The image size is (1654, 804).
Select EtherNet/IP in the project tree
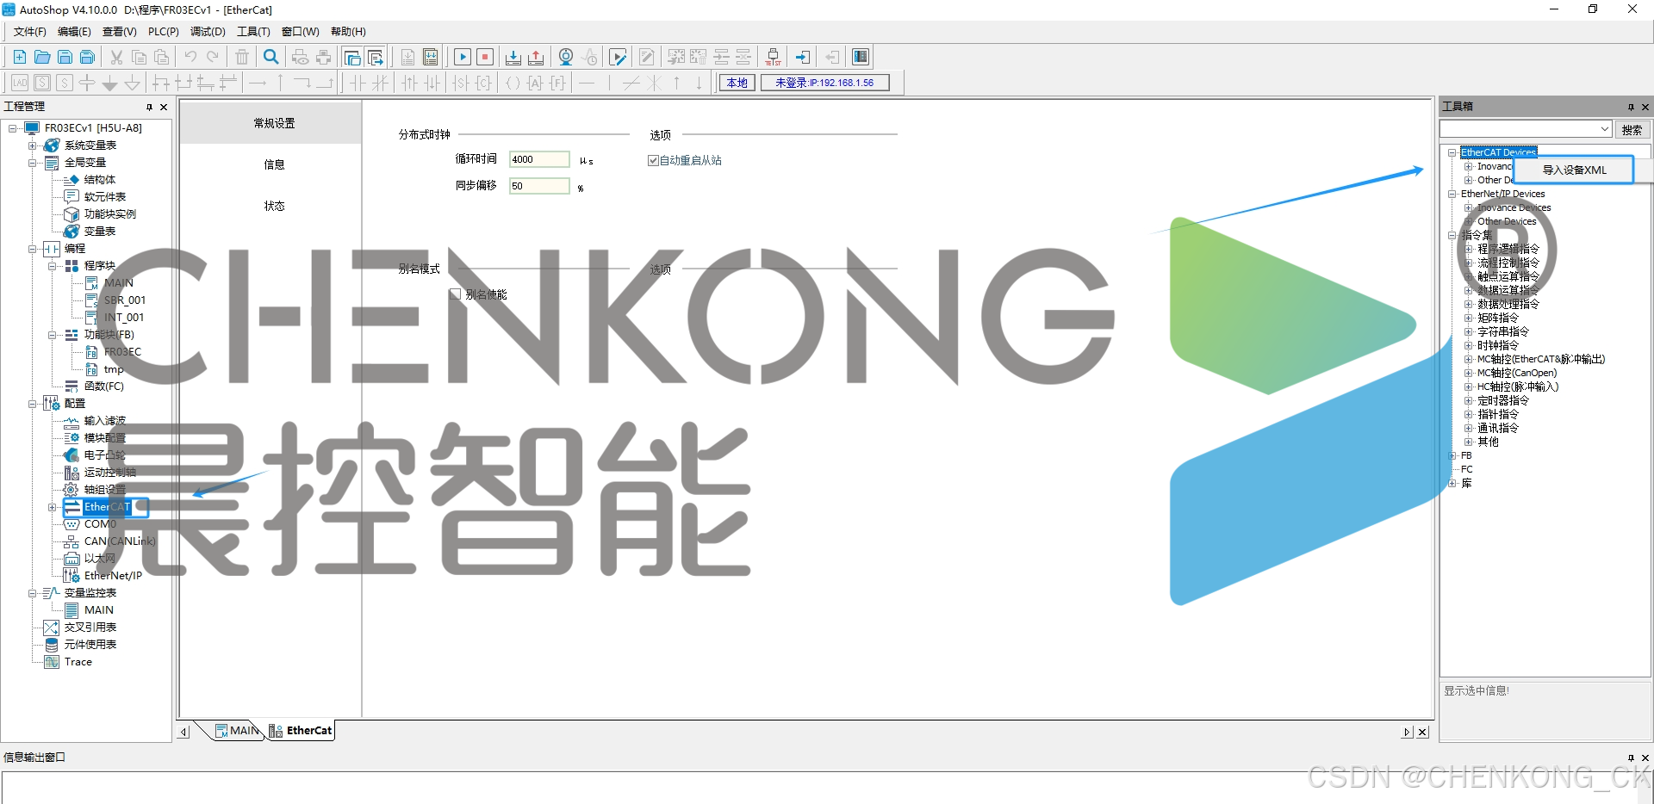(113, 576)
